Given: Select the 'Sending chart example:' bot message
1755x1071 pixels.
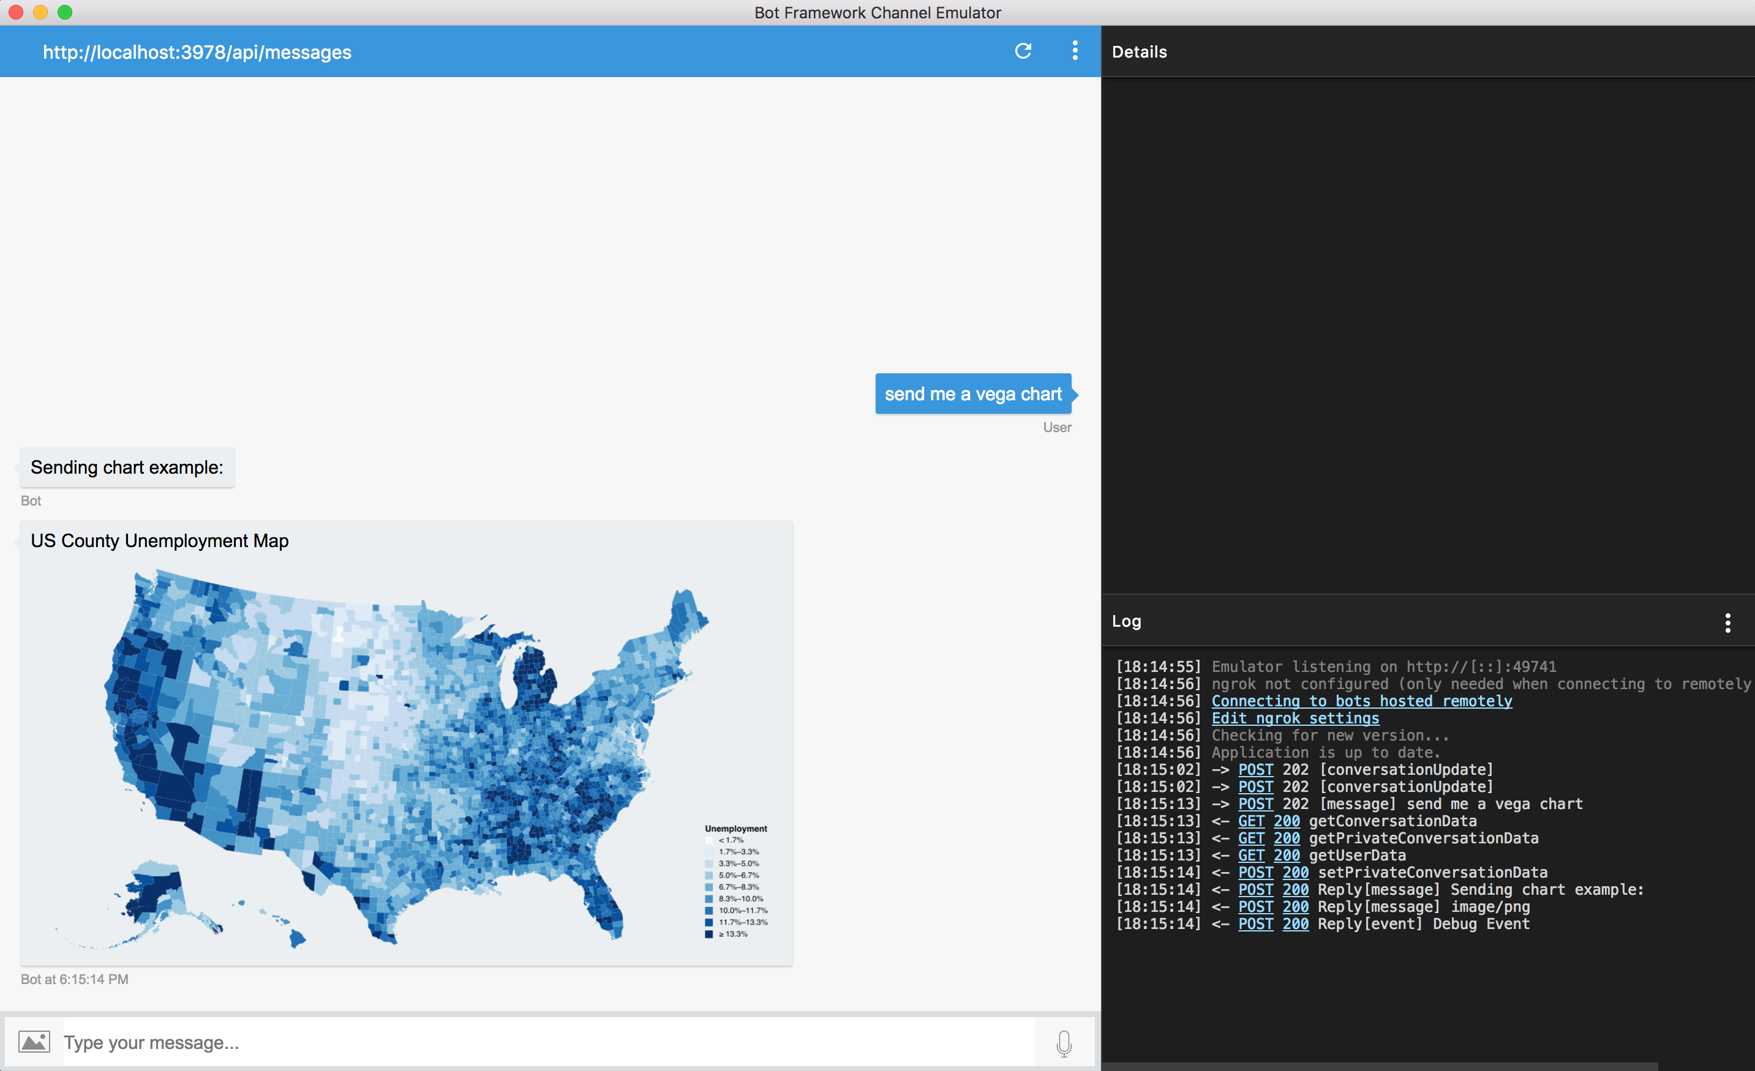Looking at the screenshot, I should tap(127, 468).
